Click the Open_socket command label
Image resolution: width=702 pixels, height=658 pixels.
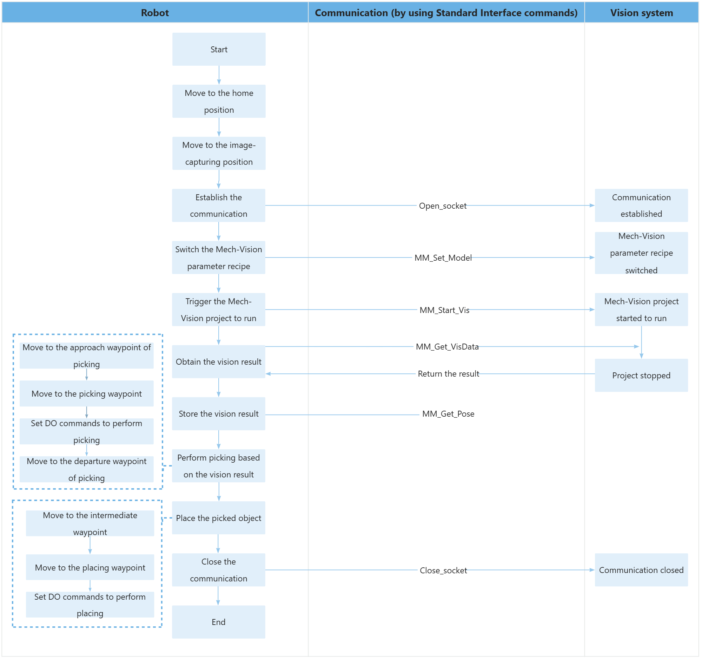[442, 206]
